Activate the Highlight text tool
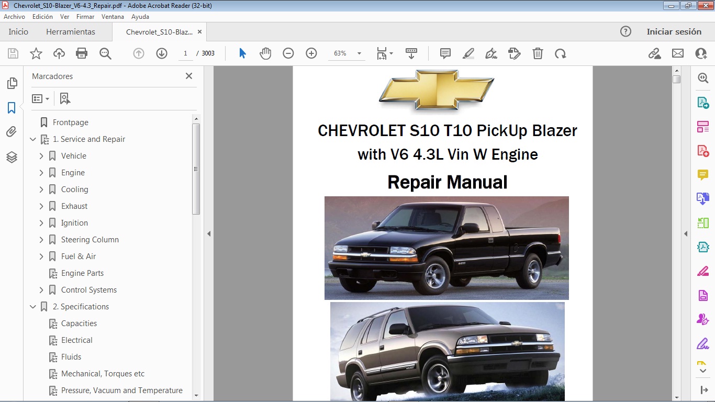The height and width of the screenshot is (402, 715). (x=468, y=53)
